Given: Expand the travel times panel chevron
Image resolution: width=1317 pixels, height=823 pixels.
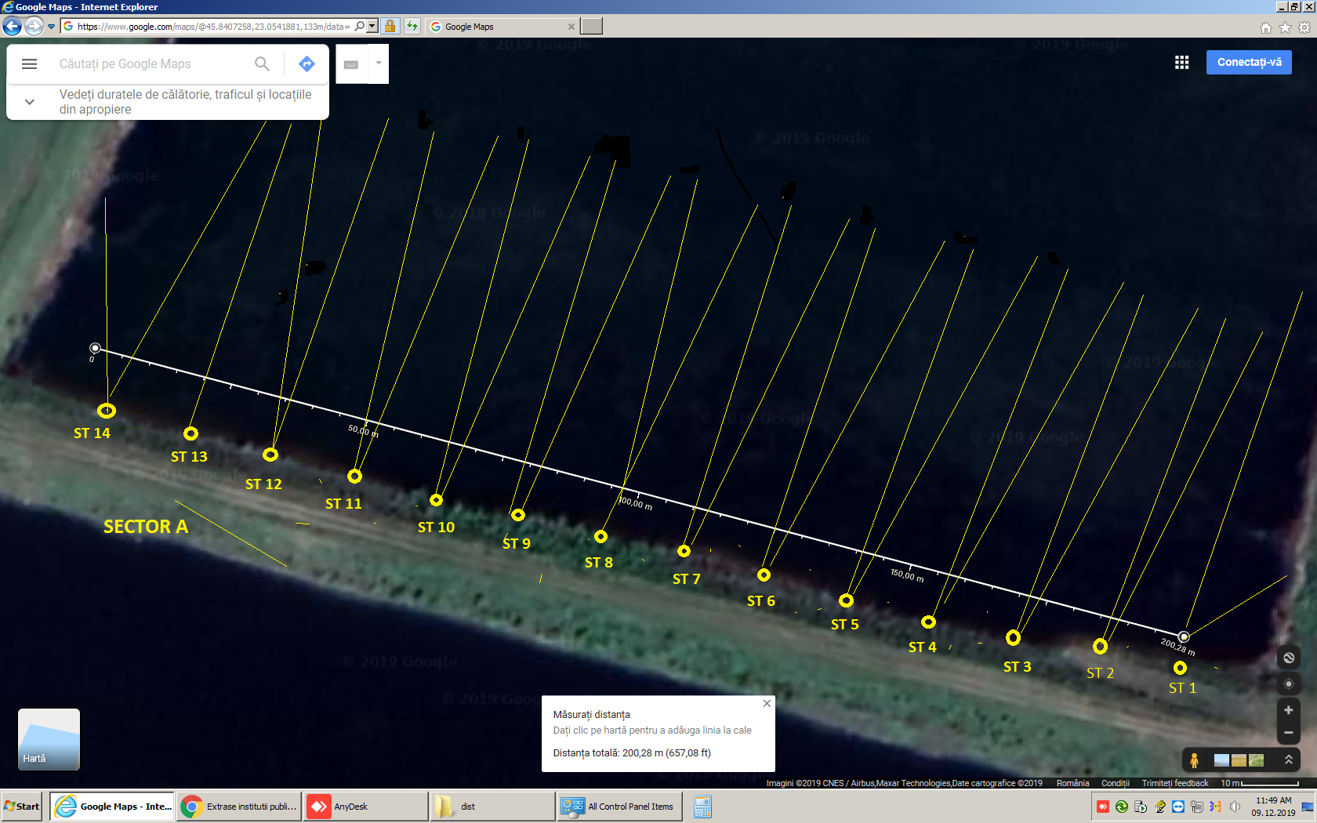Looking at the screenshot, I should [x=29, y=102].
